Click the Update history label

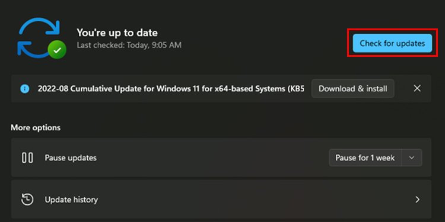(71, 200)
